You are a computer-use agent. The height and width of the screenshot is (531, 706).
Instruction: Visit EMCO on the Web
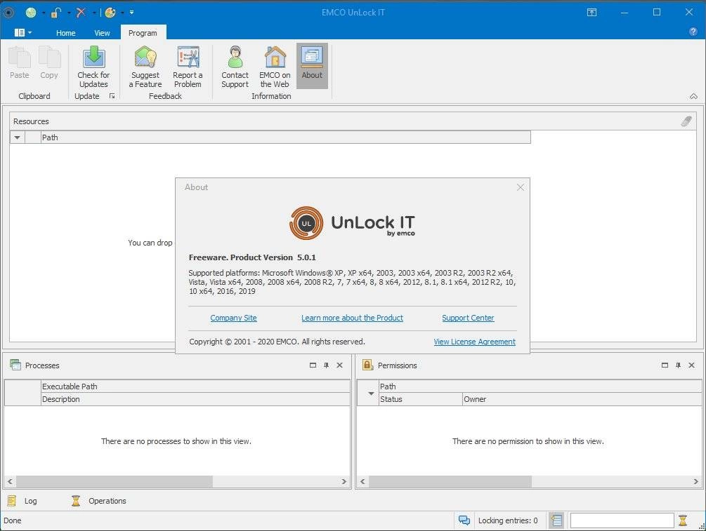pyautogui.click(x=275, y=67)
